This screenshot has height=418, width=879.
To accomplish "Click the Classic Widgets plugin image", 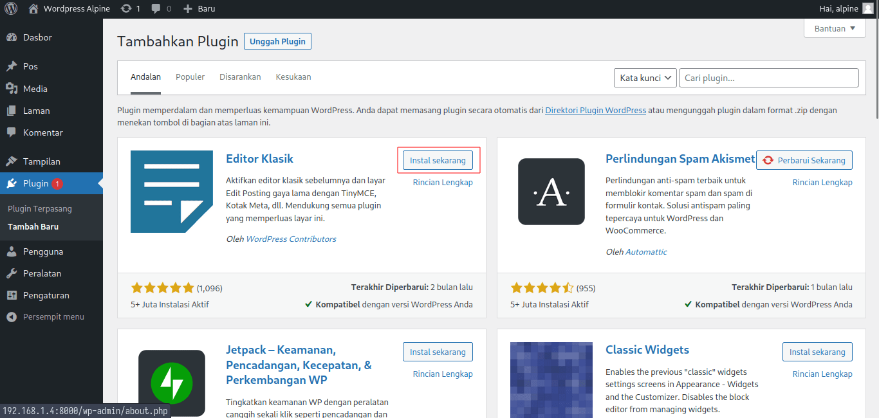I will click(x=551, y=380).
